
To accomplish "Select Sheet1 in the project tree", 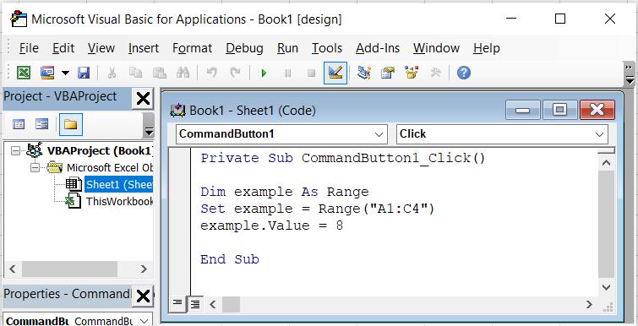I will coord(119,185).
